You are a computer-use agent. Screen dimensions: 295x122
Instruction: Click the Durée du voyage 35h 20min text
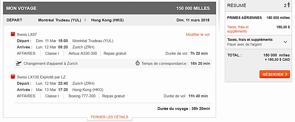pos(184,109)
